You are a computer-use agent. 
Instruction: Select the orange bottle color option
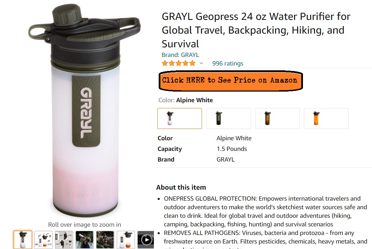326,118
